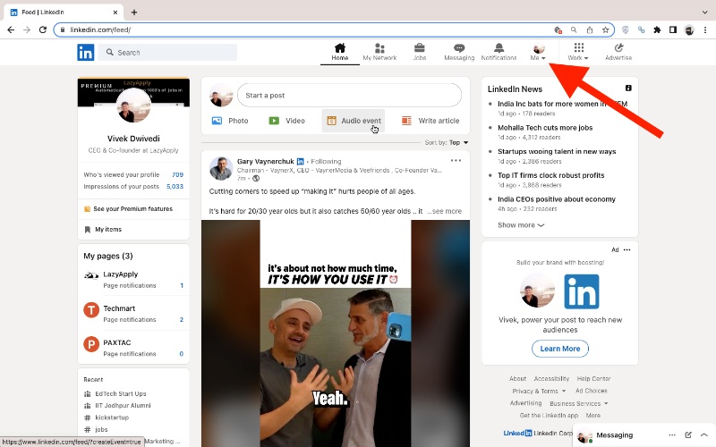Expand the Messaging panel chevron

coord(704,435)
